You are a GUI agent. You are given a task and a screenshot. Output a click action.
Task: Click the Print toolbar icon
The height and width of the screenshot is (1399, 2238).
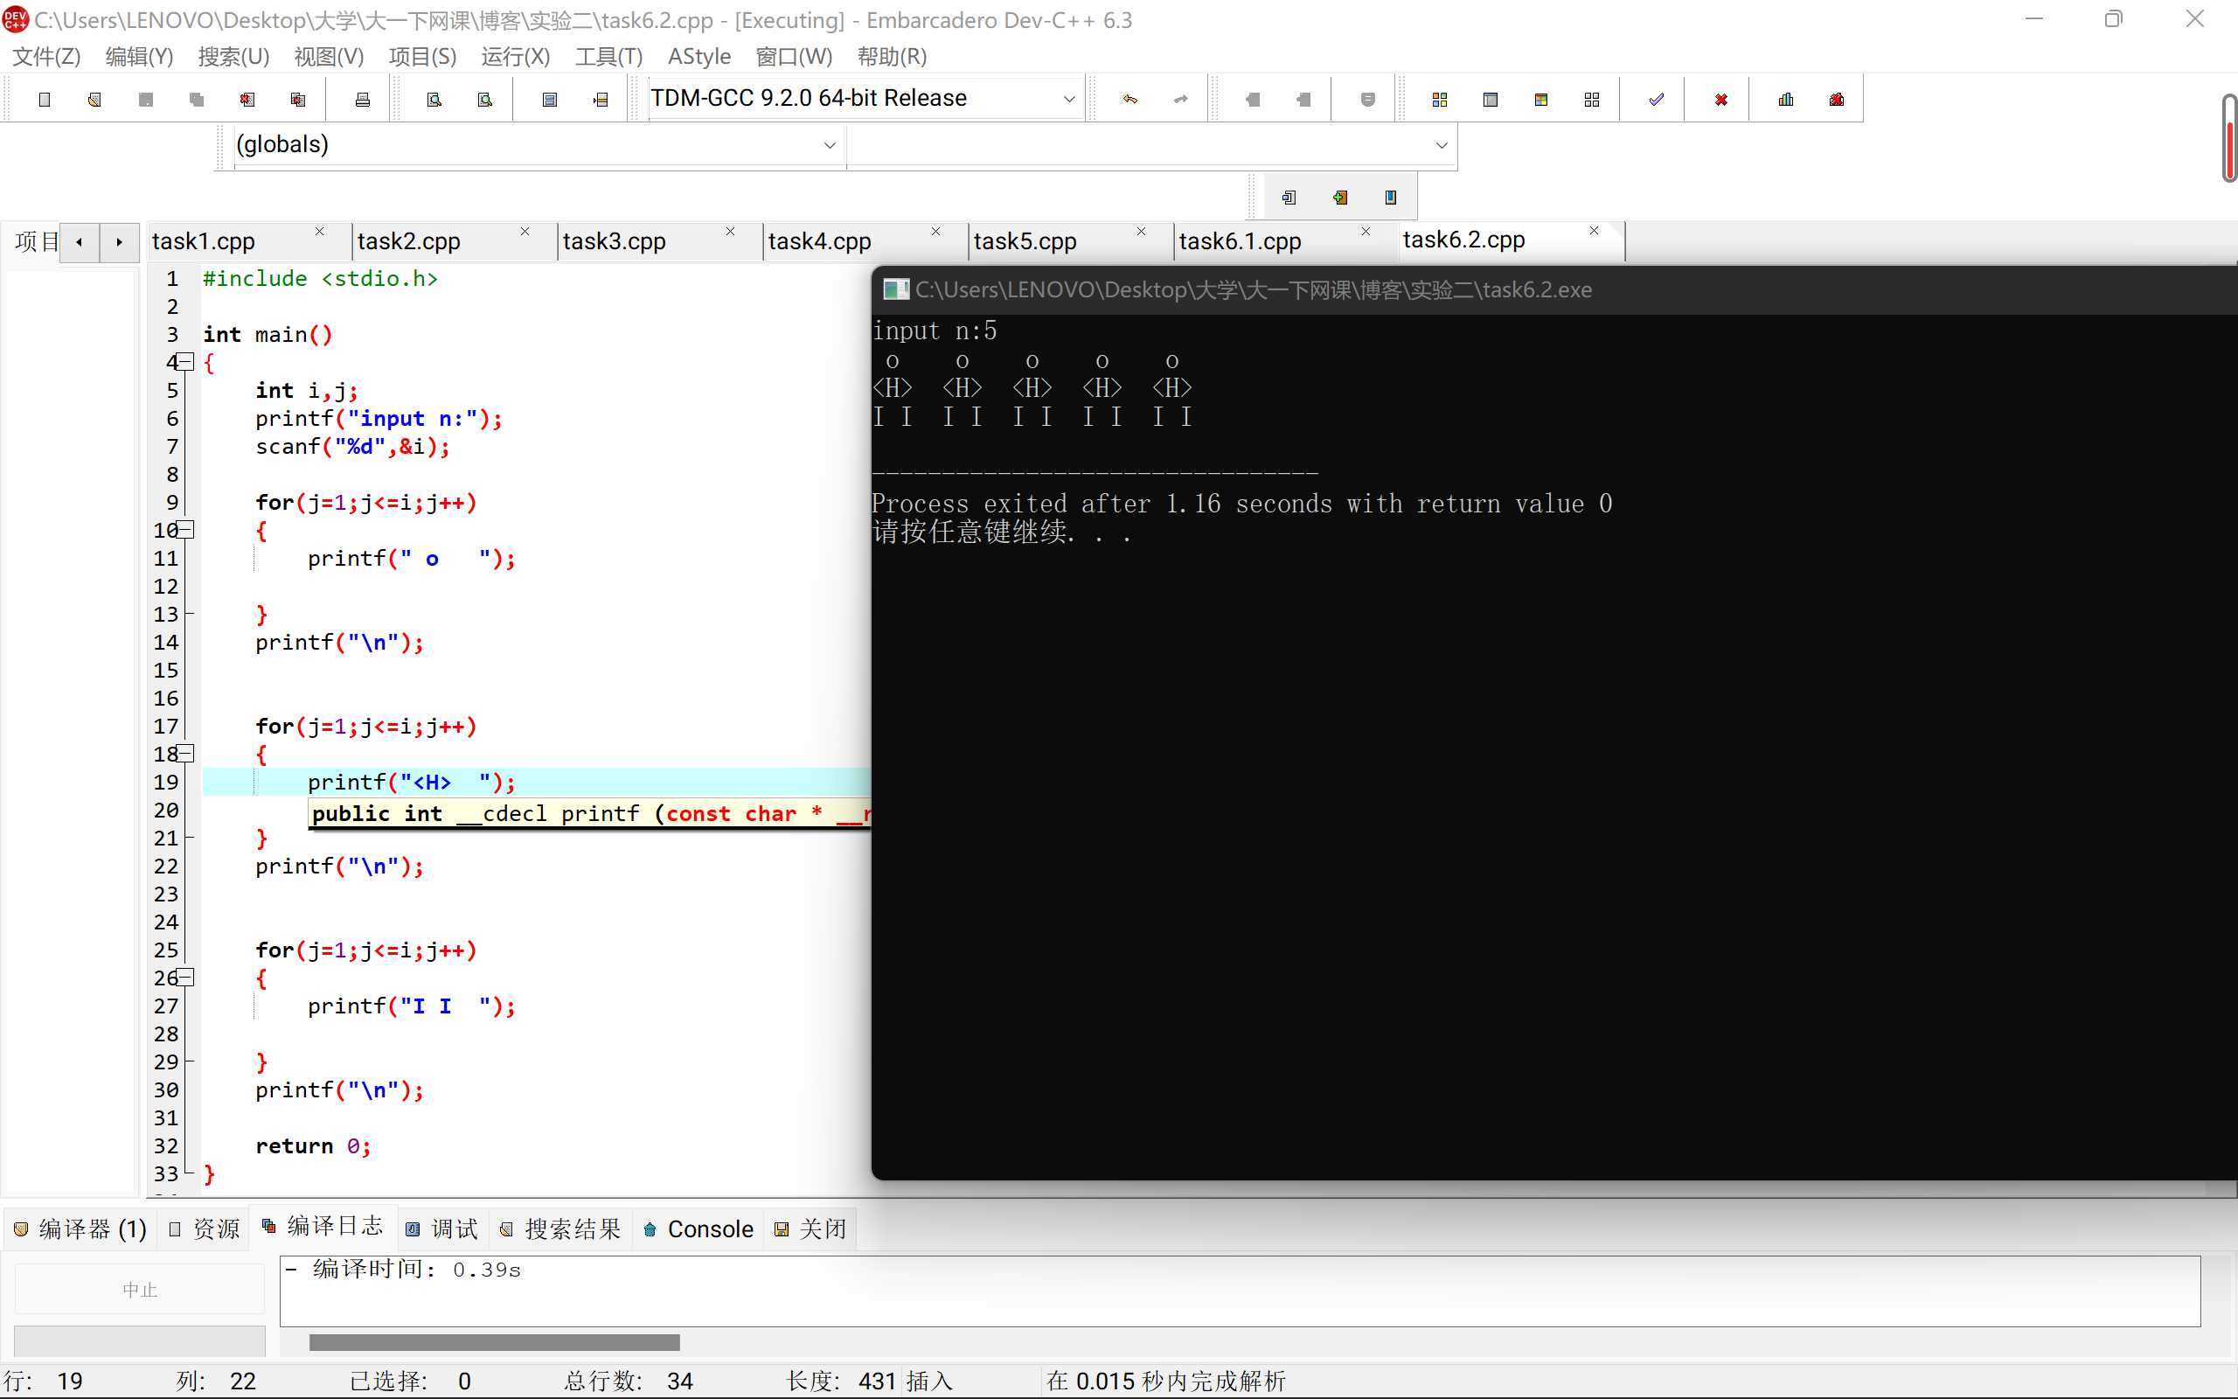click(x=363, y=99)
